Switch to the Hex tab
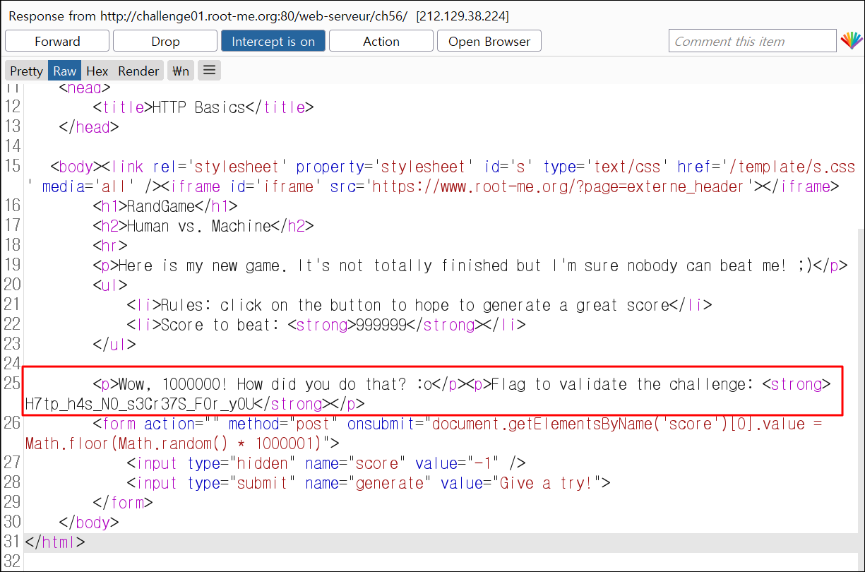 [x=97, y=71]
